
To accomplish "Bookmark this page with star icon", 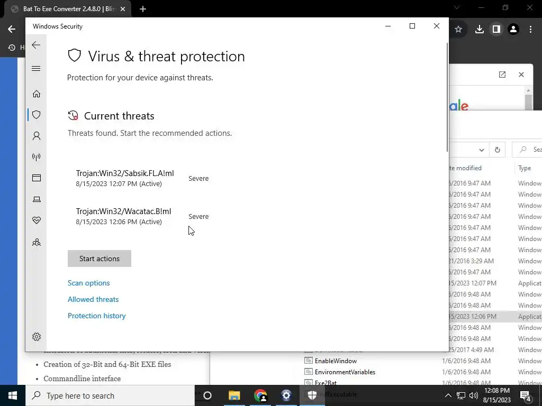I will [x=458, y=30].
